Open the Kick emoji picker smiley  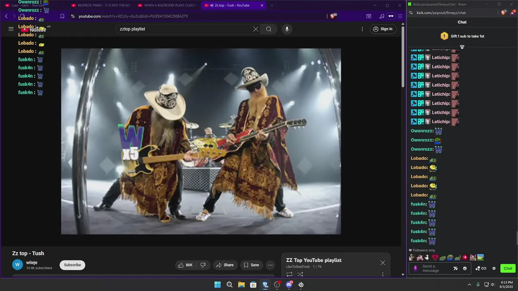click(465, 268)
